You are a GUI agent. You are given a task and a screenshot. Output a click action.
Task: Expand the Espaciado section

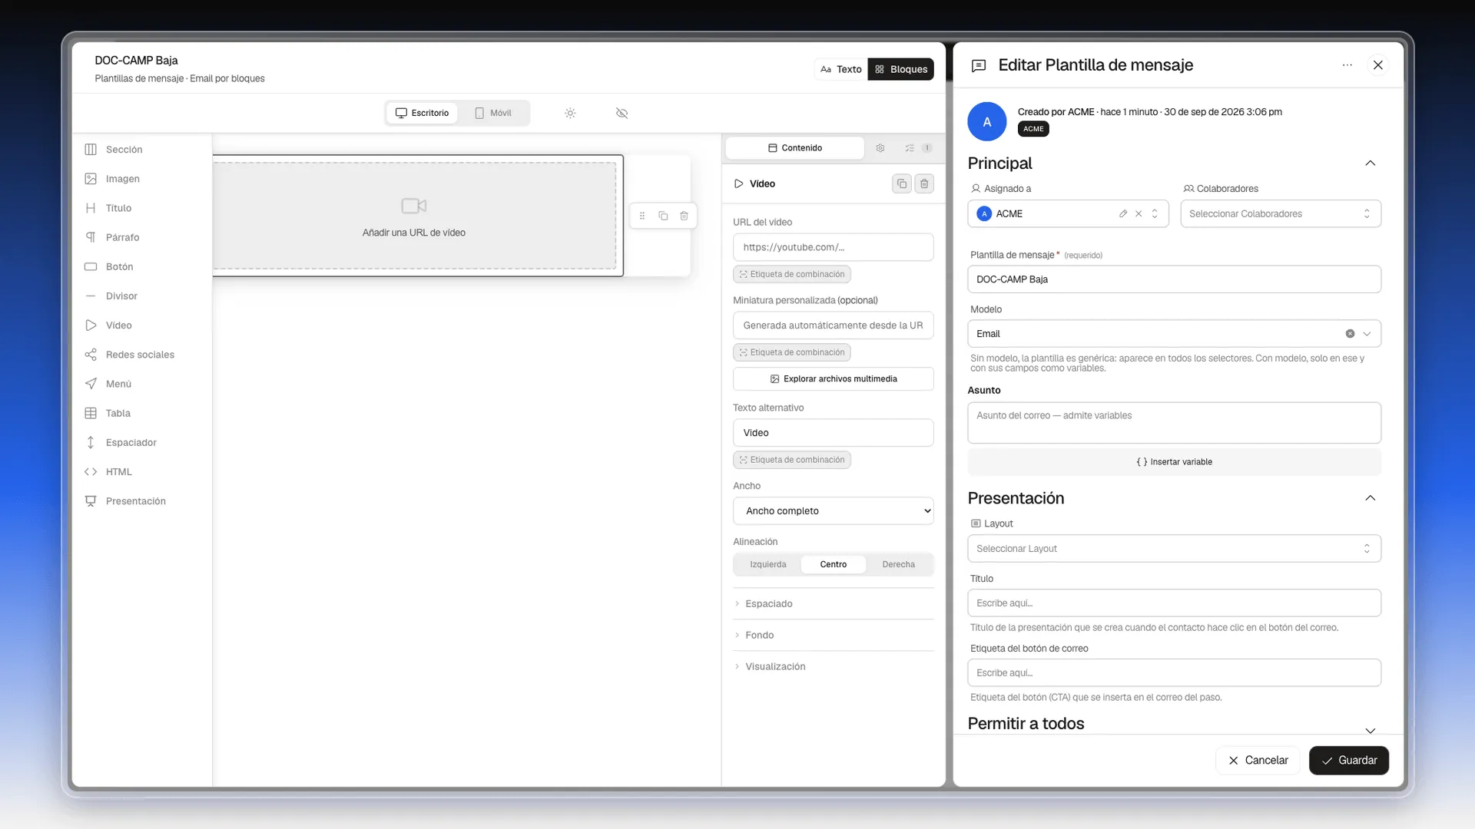coord(834,604)
